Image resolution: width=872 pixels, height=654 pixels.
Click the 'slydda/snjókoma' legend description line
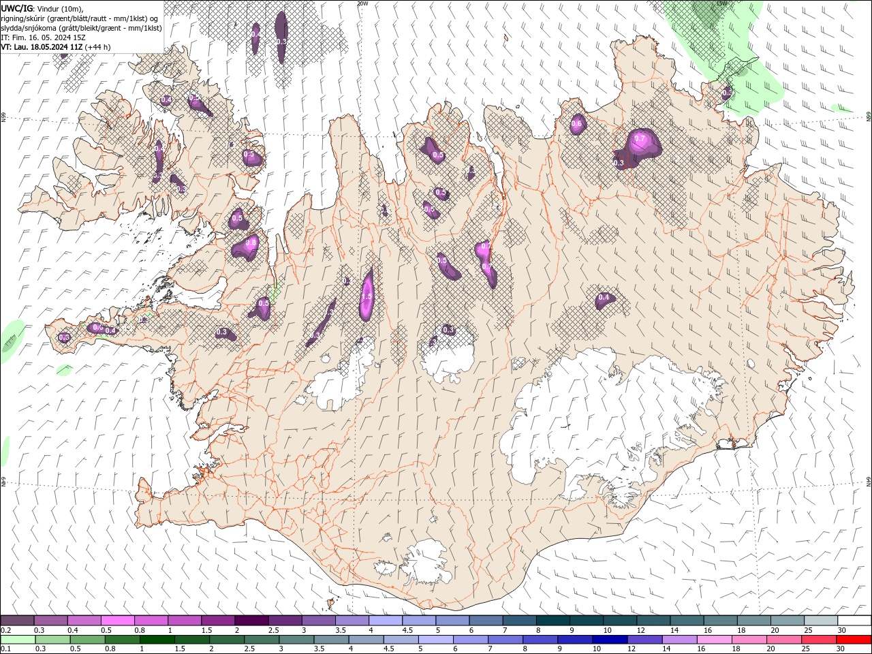tap(81, 28)
